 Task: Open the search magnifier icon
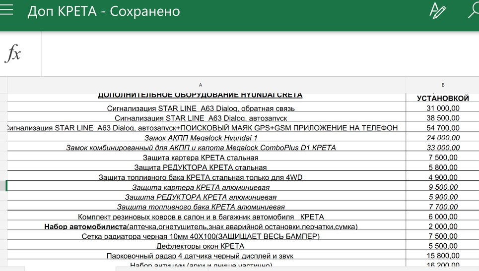point(474,10)
